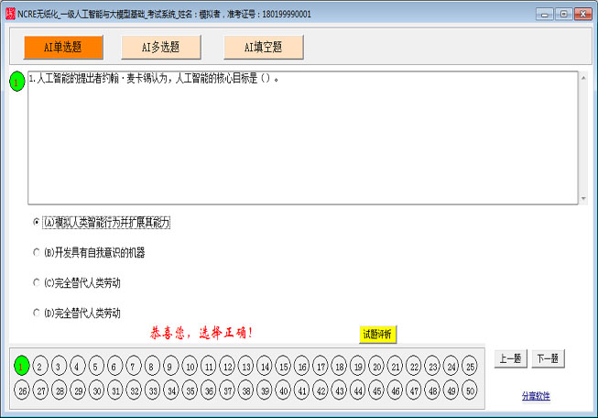Open the 分享软件 link
The height and width of the screenshot is (418, 598).
pyautogui.click(x=536, y=396)
